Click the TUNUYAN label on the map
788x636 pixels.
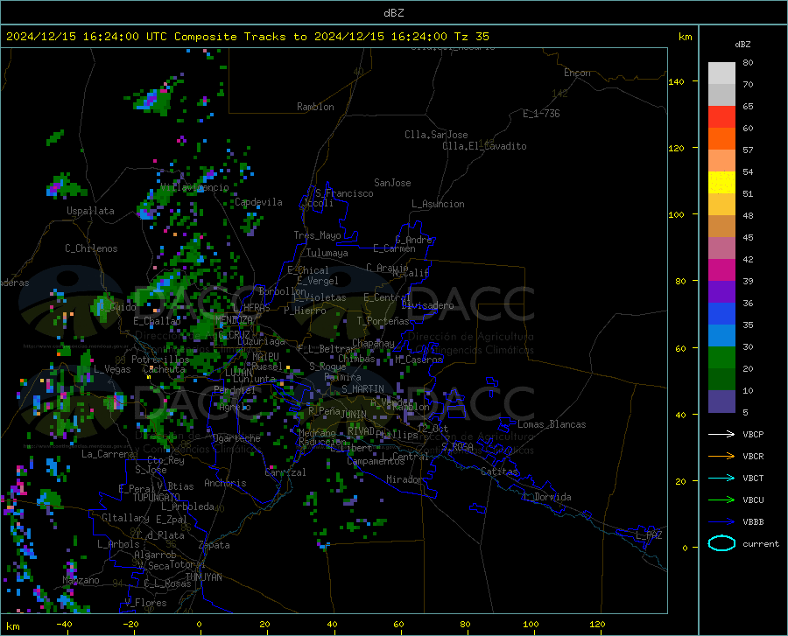[x=203, y=577]
